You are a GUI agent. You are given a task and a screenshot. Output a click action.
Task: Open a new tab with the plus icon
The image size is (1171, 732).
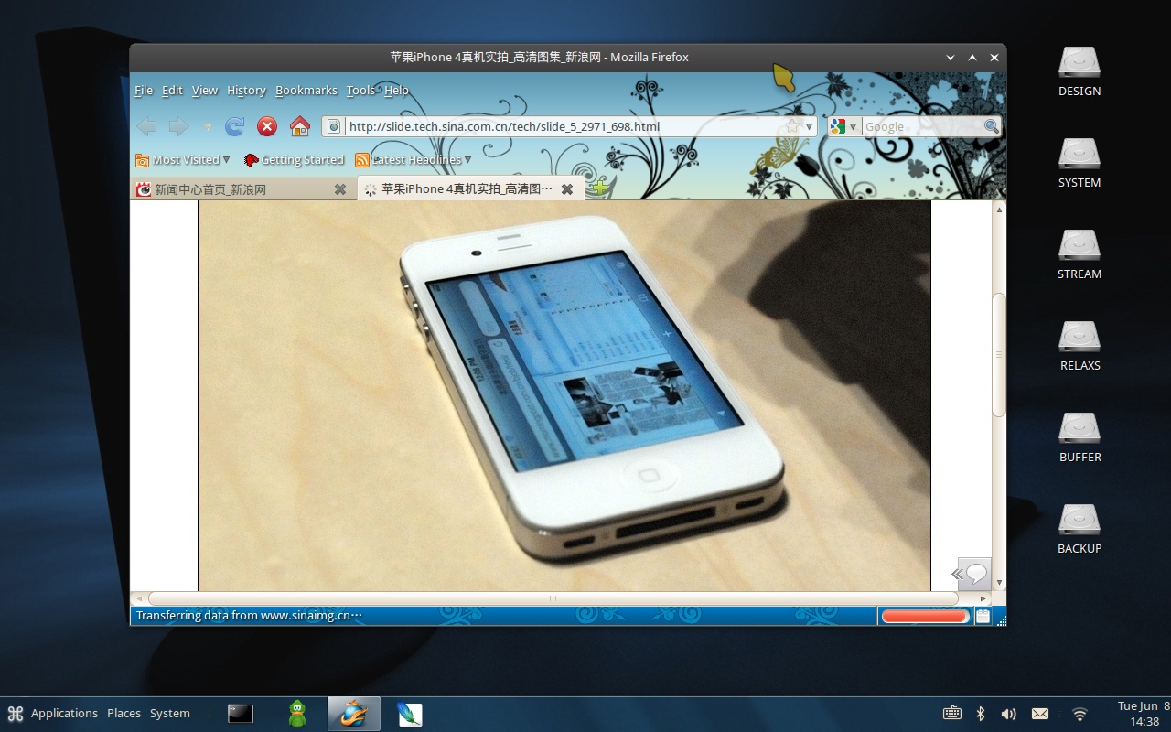pyautogui.click(x=598, y=188)
